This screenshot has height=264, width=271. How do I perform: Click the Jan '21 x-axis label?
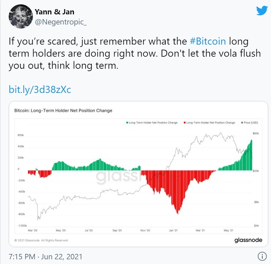(173, 230)
